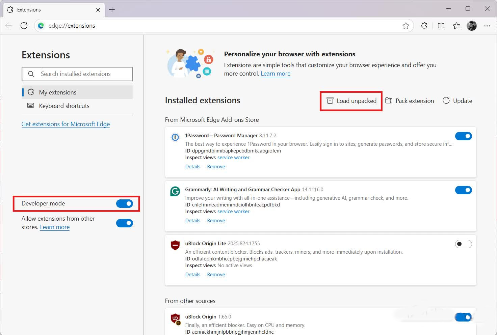Remove uBlock Origin Lite extension
This screenshot has width=497, height=335.
216,275
